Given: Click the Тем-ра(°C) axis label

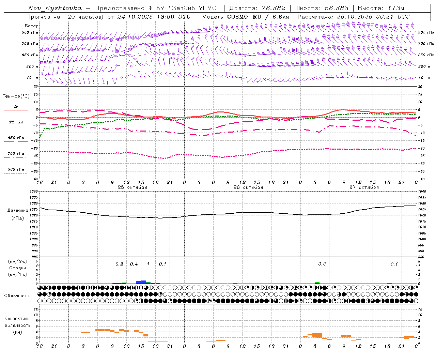Looking at the screenshot, I should pos(16,96).
